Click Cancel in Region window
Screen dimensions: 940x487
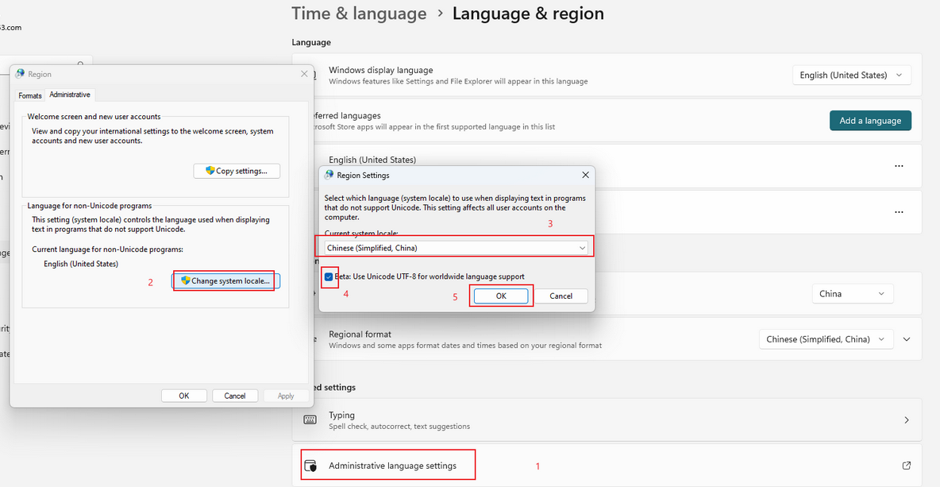click(235, 396)
